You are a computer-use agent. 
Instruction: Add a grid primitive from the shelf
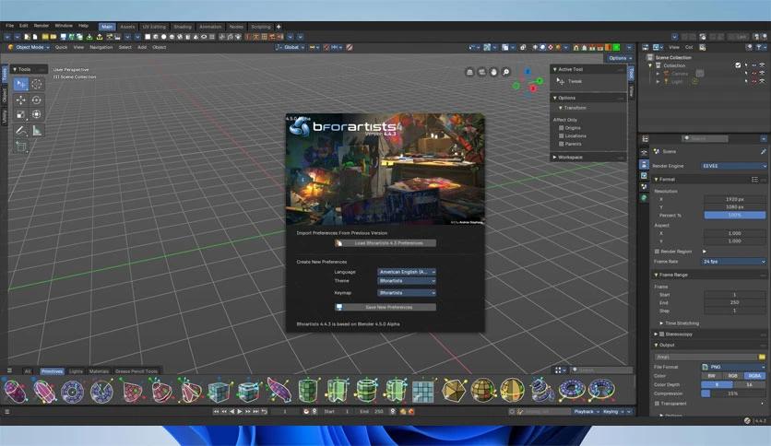pos(423,391)
